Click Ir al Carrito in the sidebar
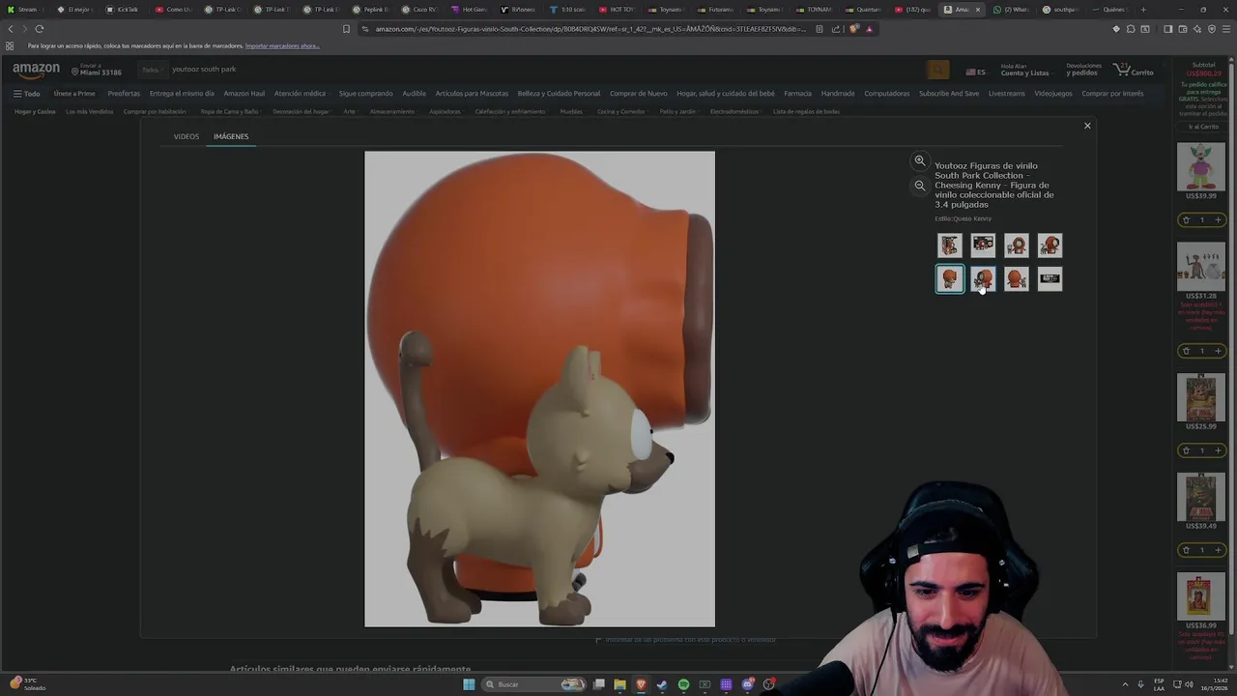Image resolution: width=1237 pixels, height=696 pixels. coord(1203,127)
